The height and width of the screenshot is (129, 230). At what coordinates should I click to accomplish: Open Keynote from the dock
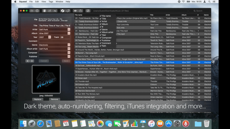[x=143, y=123]
